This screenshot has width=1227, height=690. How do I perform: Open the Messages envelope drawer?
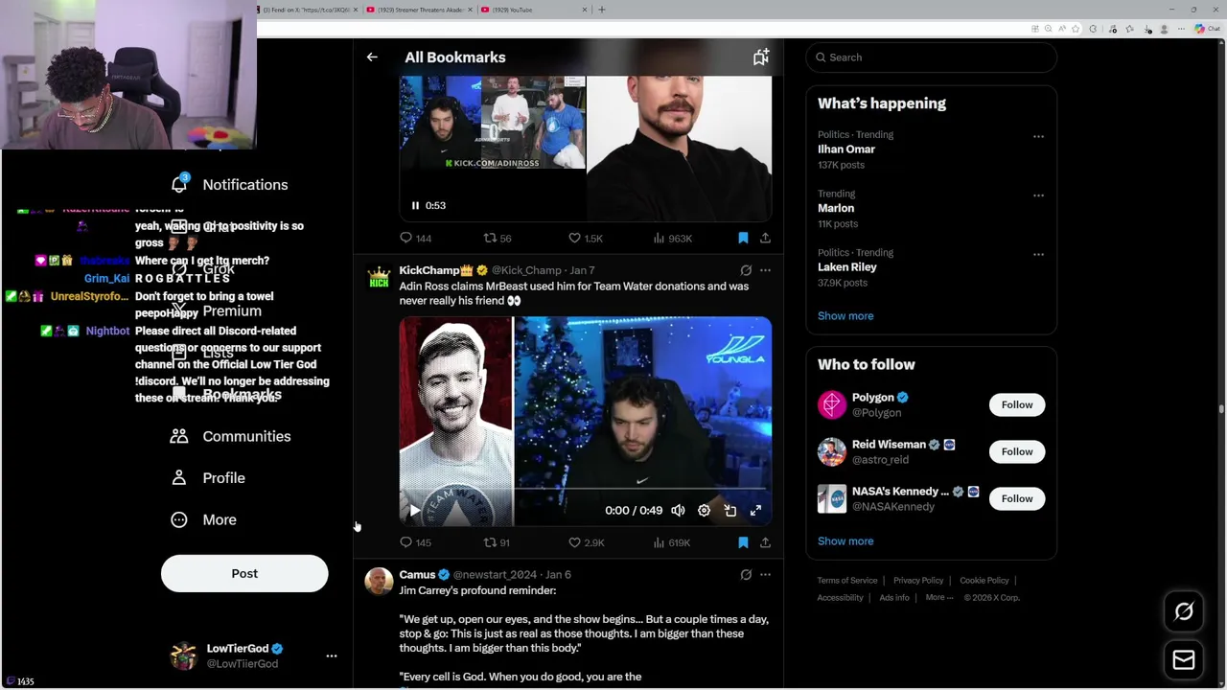click(1184, 659)
